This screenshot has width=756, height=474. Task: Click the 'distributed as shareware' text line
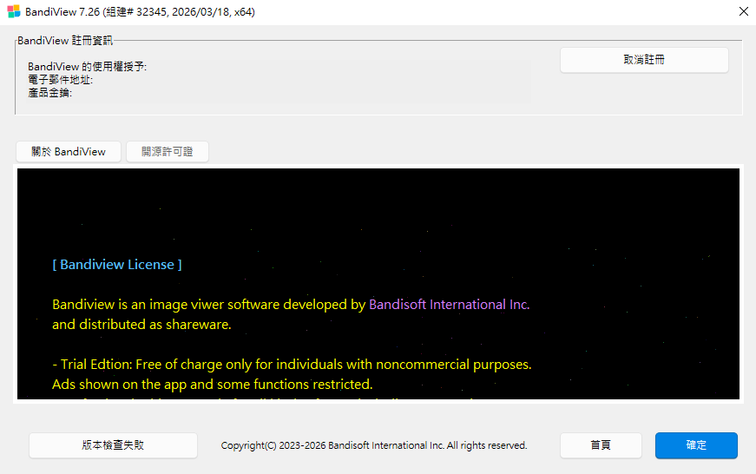coord(141,325)
